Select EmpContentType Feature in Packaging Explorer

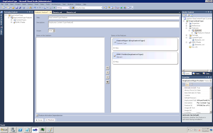[x=22, y=18]
